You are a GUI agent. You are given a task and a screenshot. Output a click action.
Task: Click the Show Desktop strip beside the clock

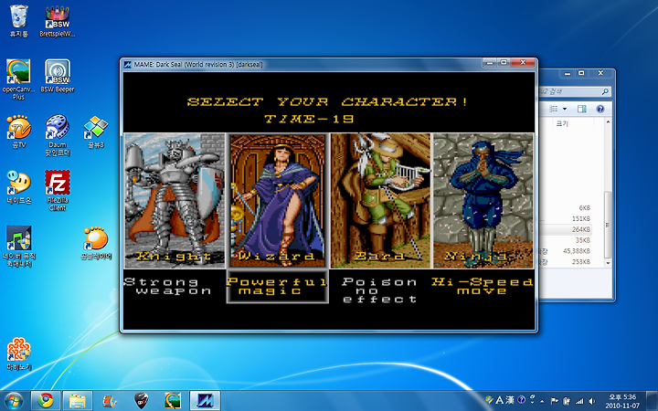(x=653, y=401)
